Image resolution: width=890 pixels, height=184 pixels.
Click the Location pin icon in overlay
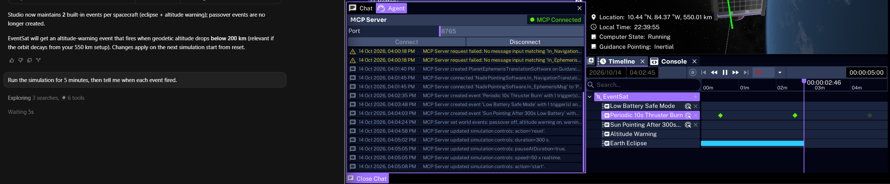(593, 17)
